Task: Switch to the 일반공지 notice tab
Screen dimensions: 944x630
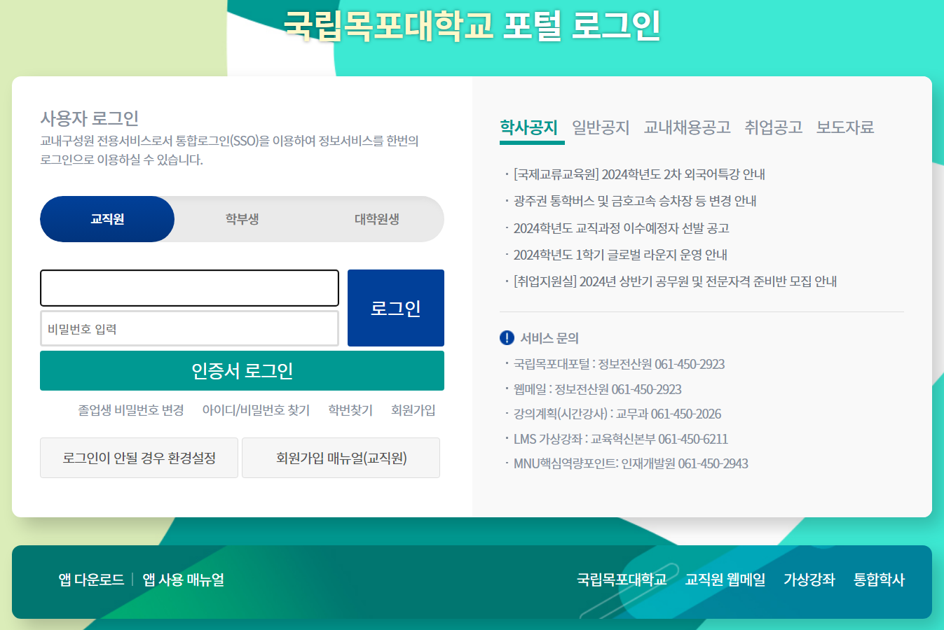Action: point(599,127)
